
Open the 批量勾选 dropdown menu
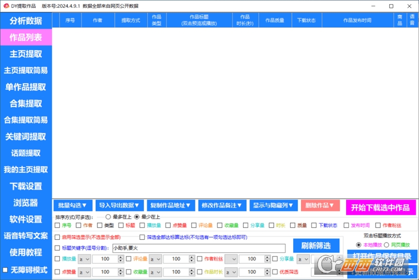73,205
